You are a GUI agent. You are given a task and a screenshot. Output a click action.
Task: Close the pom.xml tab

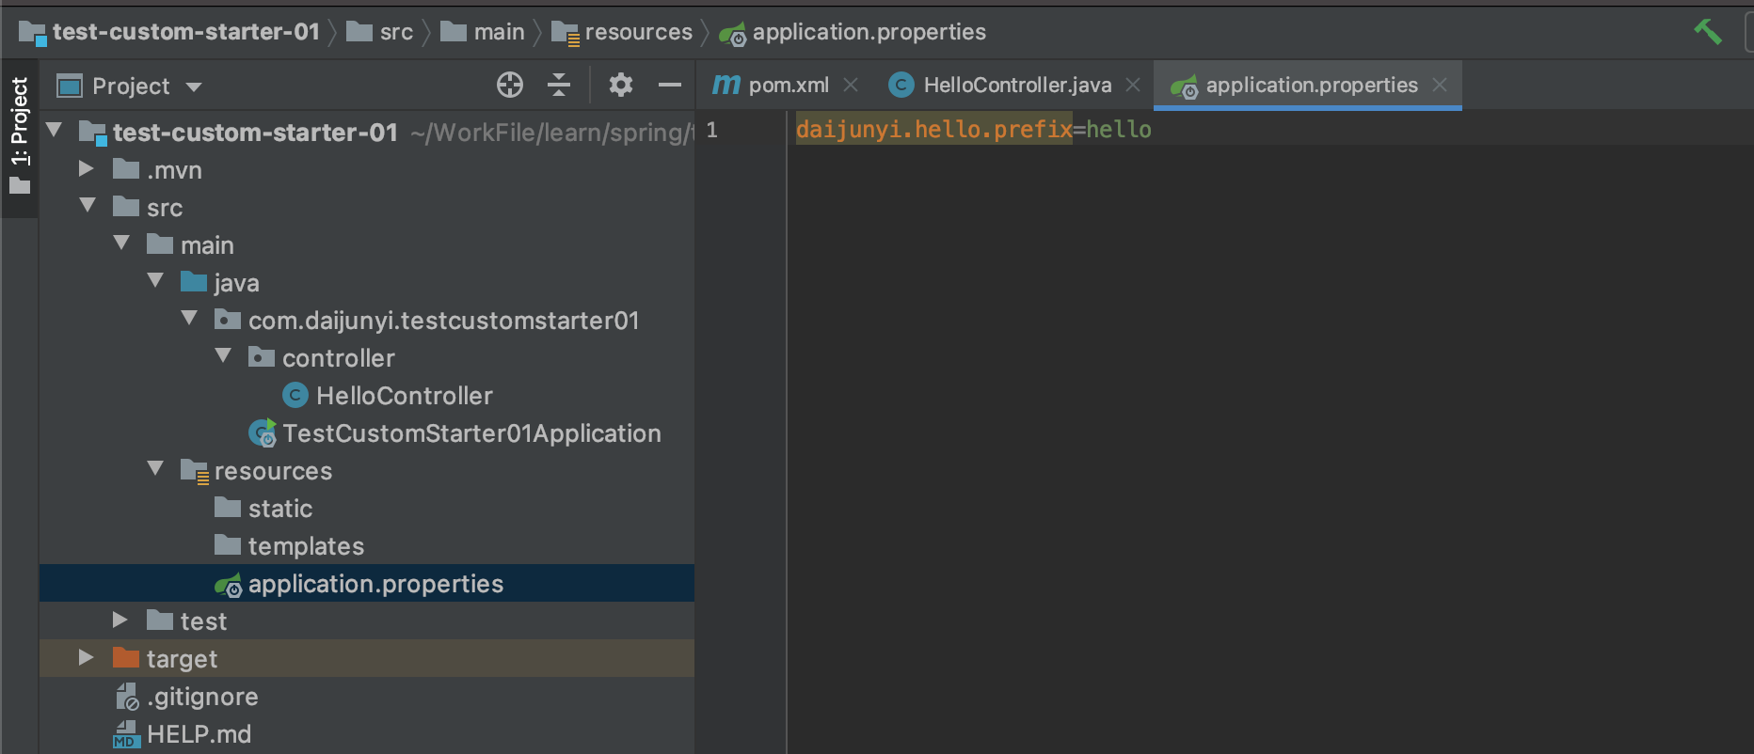[851, 86]
